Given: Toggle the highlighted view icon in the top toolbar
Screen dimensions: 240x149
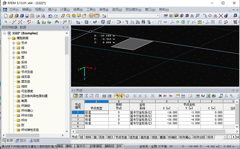Looking at the screenshot, I should pyautogui.click(x=176, y=16).
